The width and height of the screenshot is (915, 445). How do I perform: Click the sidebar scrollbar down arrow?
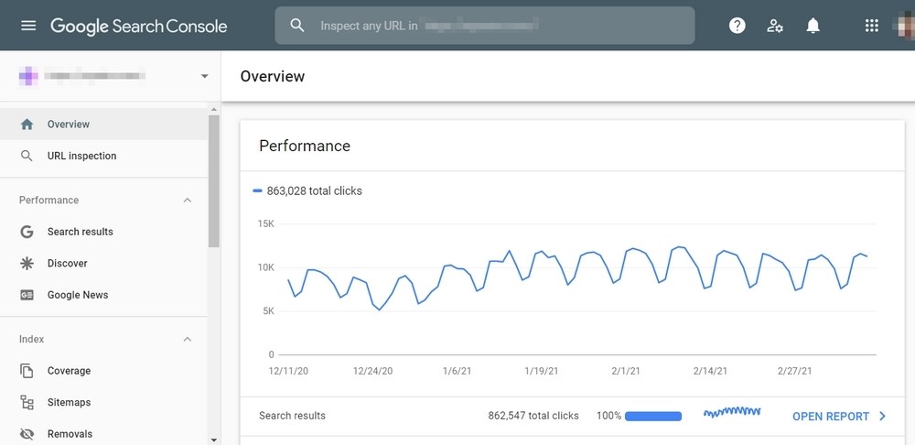[213, 440]
